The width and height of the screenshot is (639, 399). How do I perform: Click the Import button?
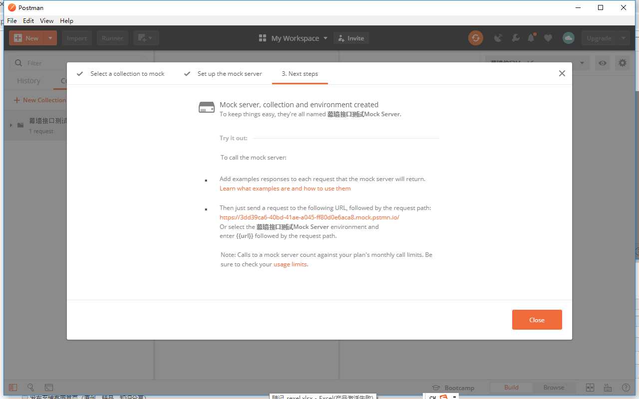(x=77, y=38)
